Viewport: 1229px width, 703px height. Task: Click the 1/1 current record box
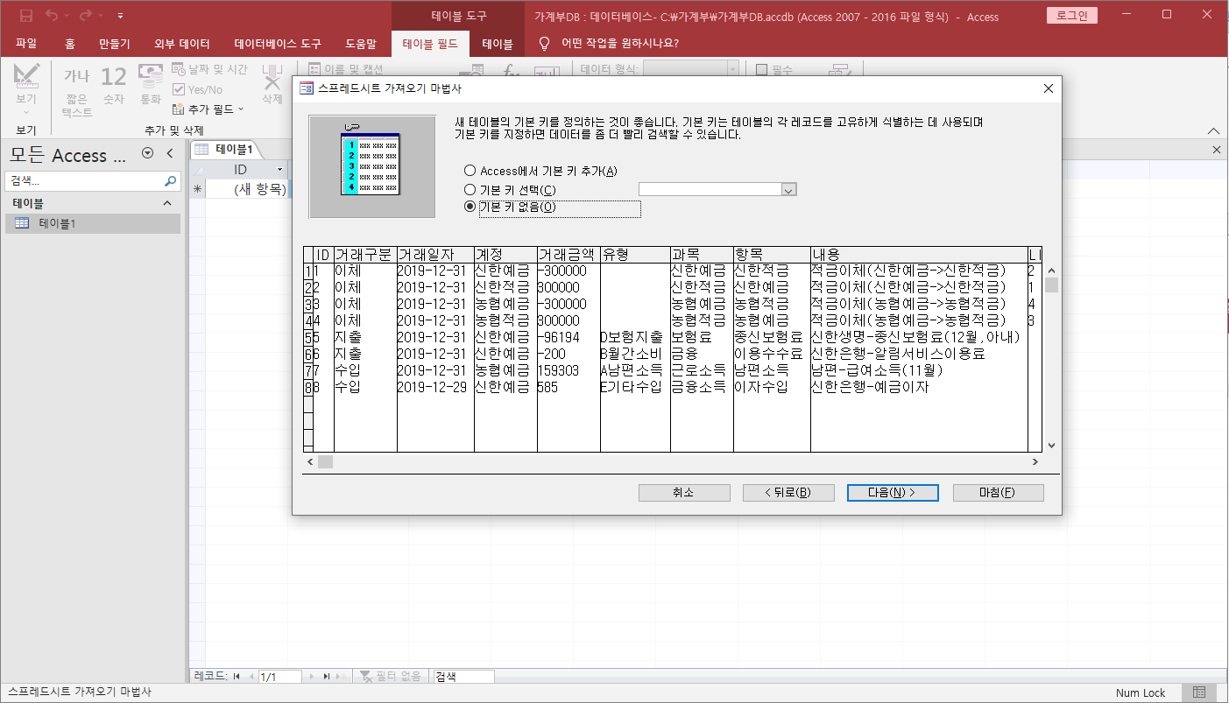click(279, 677)
